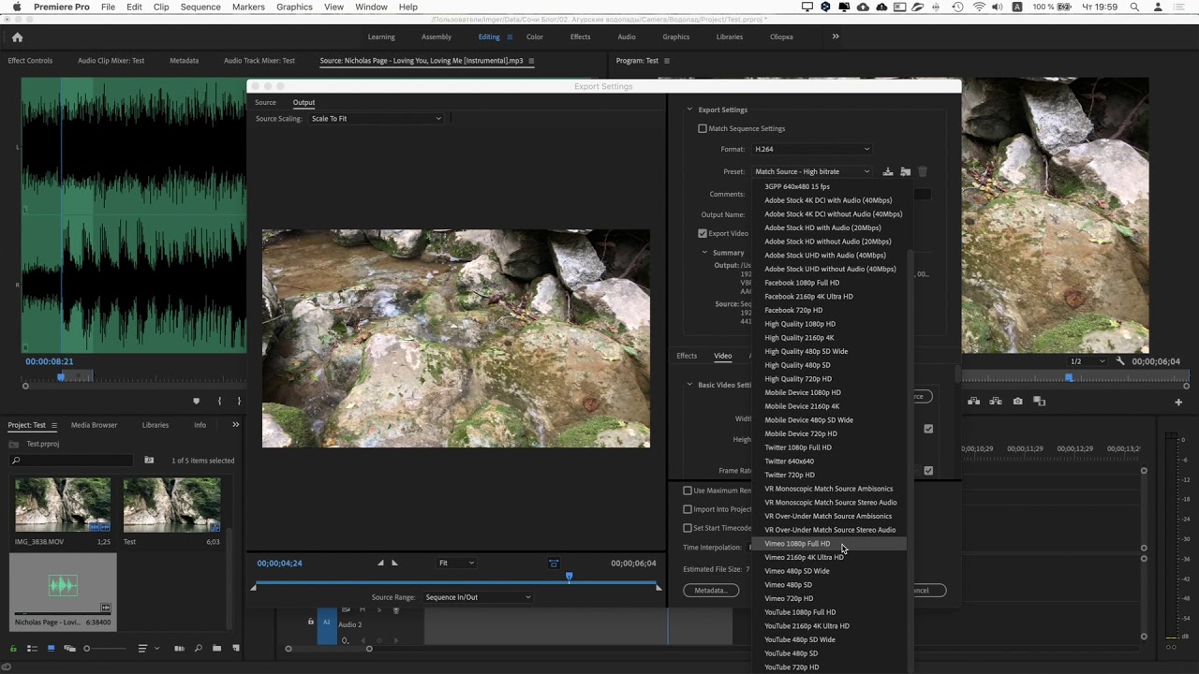Viewport: 1199px width, 674px height.
Task: Enable Match Sequence Settings checkbox
Action: (x=703, y=128)
